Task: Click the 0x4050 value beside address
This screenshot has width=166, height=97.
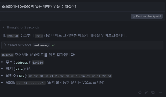Action: pos(38,63)
